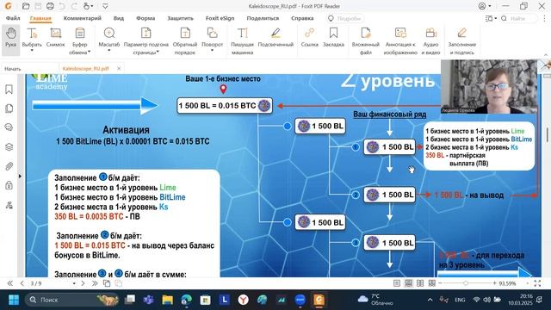
Task: Open the Выбрать dropdown arrow
Action: [32, 51]
